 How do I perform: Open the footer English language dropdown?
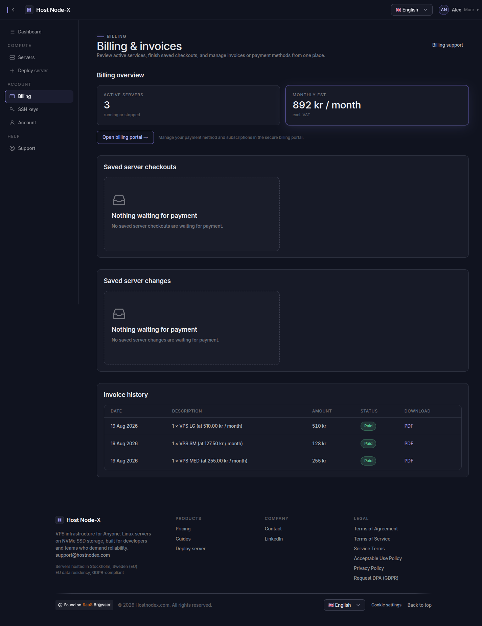point(344,605)
